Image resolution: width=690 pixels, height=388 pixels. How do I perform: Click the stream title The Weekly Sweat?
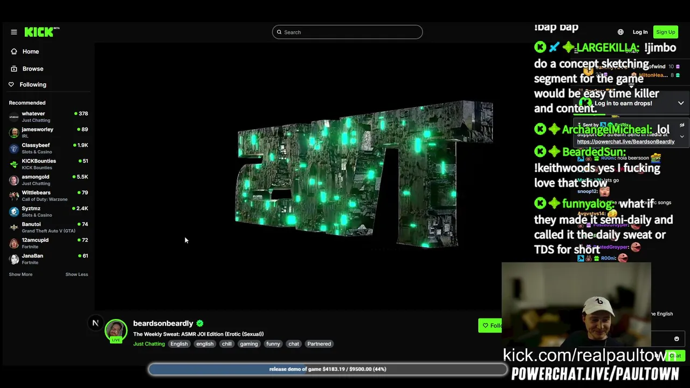click(x=198, y=334)
